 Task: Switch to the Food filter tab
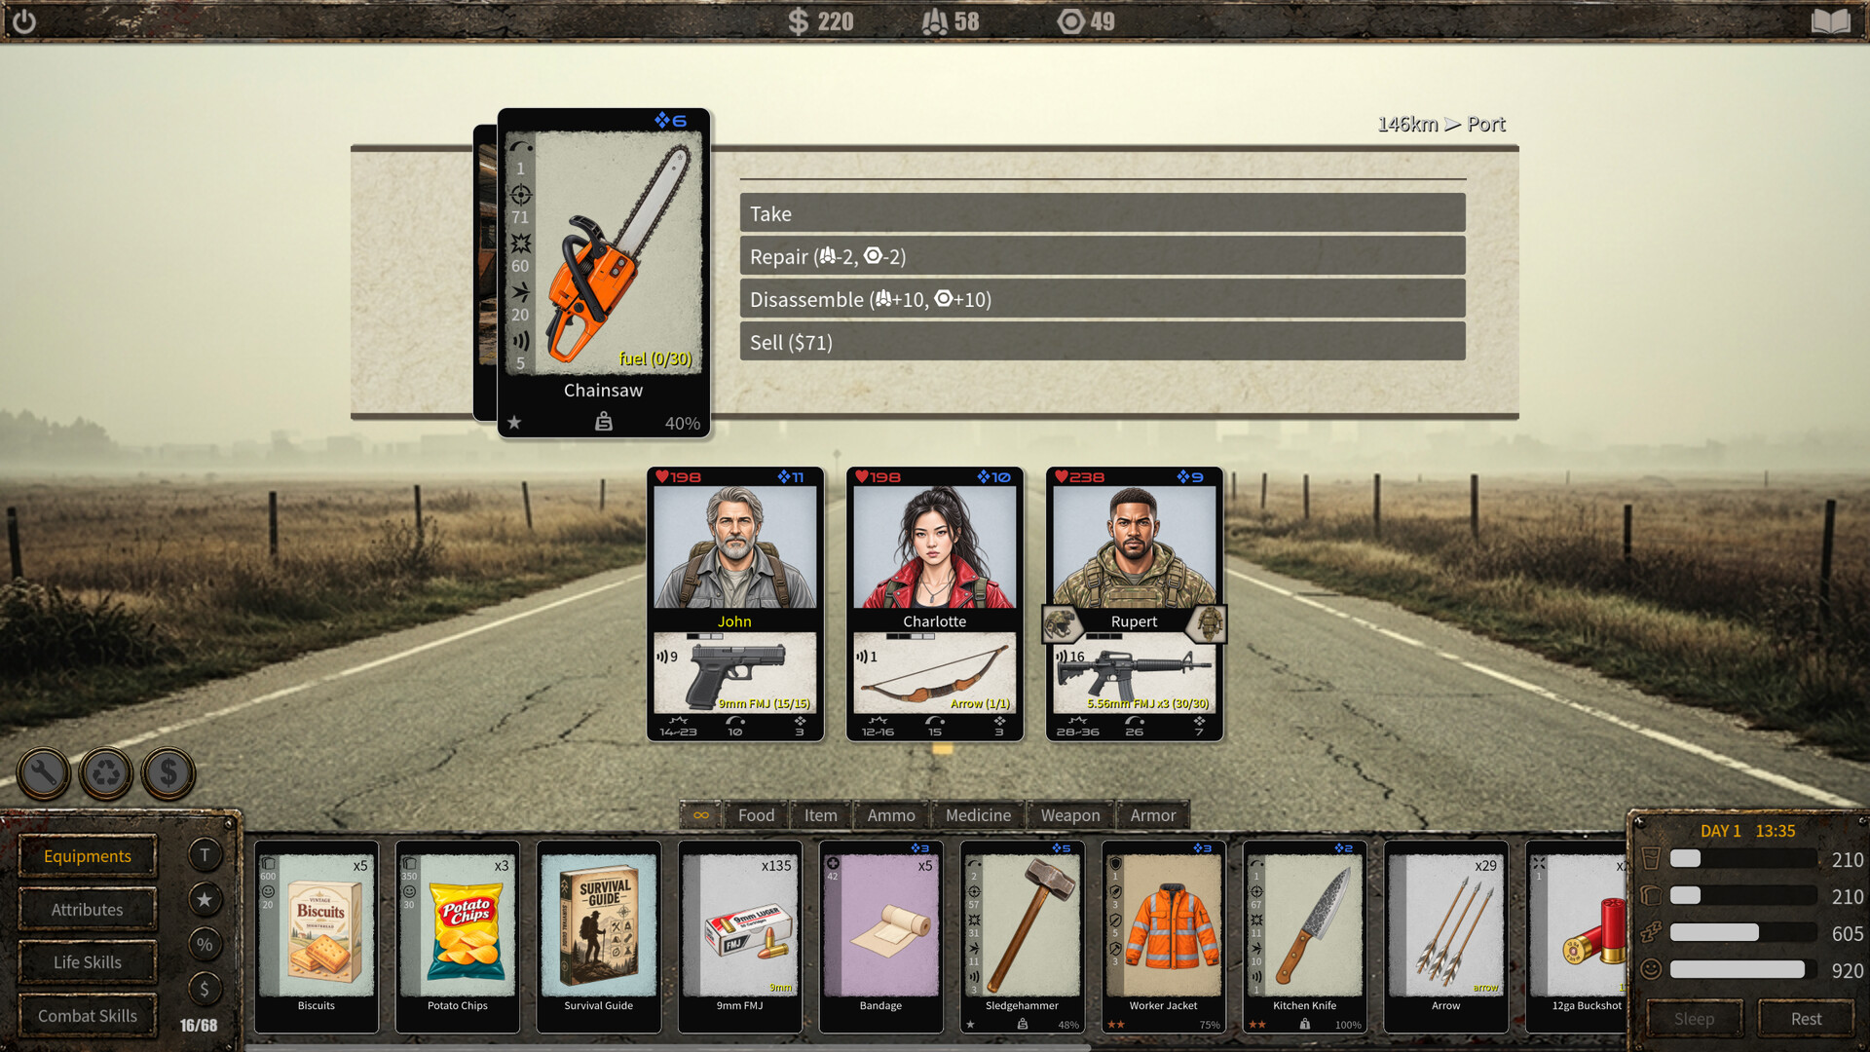click(x=756, y=815)
